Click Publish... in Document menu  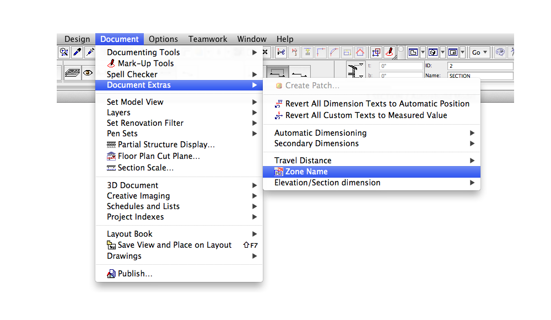pos(134,274)
